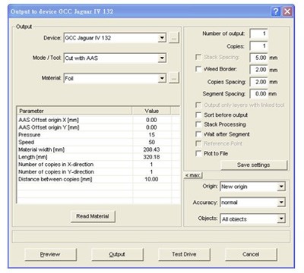Select the Pressure parameter row
Screen dimensions: 304x273
click(99, 135)
